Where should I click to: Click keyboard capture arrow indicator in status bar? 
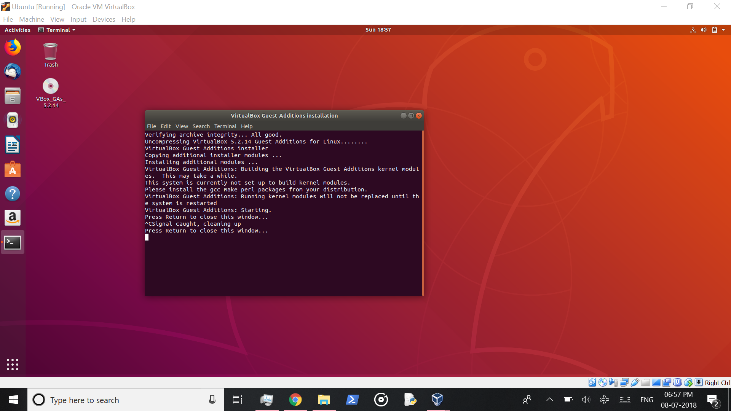tap(699, 382)
